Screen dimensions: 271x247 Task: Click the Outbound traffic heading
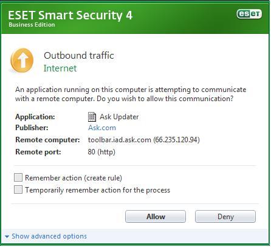pyautogui.click(x=79, y=56)
